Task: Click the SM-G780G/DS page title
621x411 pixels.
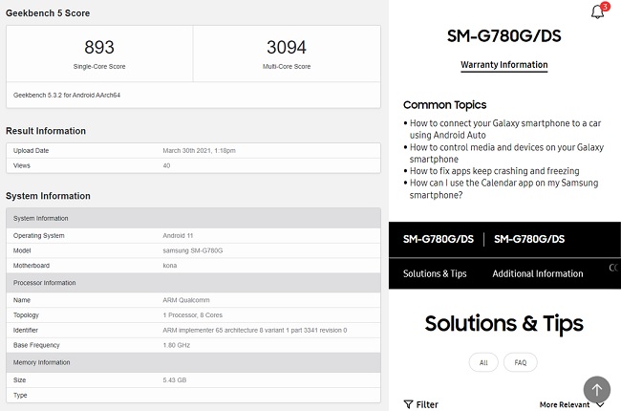Action: pyautogui.click(x=503, y=36)
